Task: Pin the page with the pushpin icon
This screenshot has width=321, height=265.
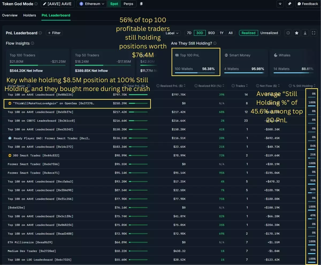Action: click(289, 4)
